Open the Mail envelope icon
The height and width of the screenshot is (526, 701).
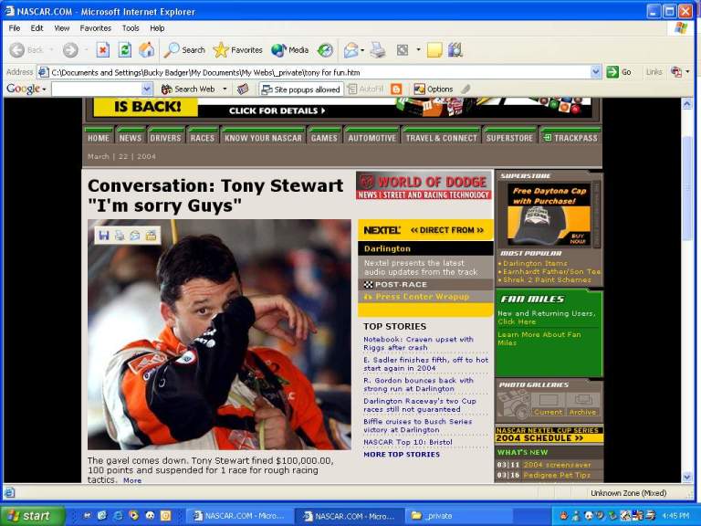click(x=350, y=50)
